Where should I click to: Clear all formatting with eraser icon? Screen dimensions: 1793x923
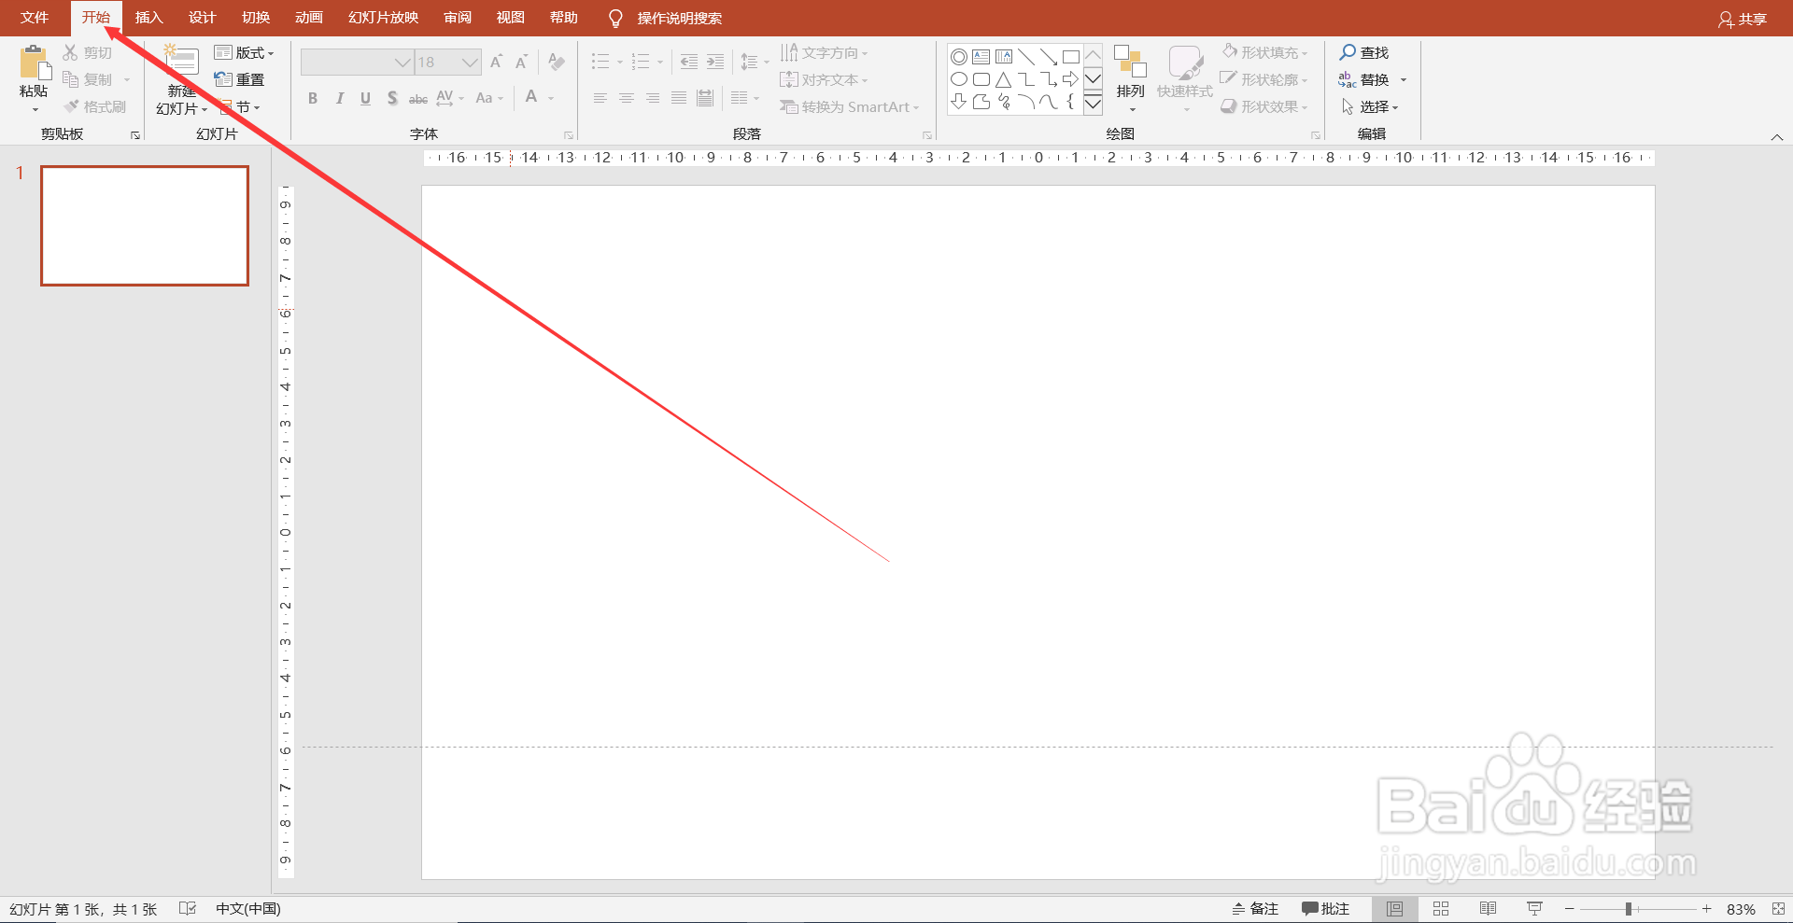coord(557,62)
